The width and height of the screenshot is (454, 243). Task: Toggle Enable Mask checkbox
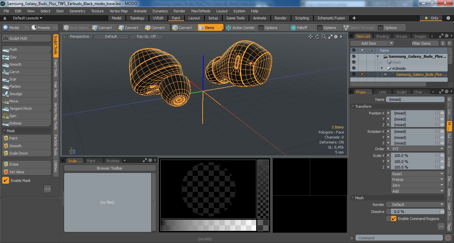click(6, 181)
